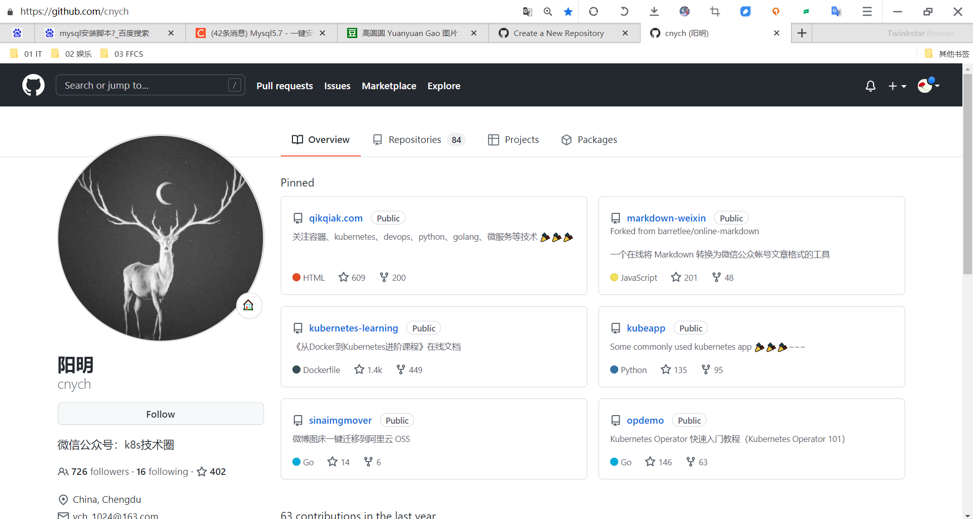Click the Baidu paw pinned tab
Viewport: 973px width, 519px height.
[17, 33]
